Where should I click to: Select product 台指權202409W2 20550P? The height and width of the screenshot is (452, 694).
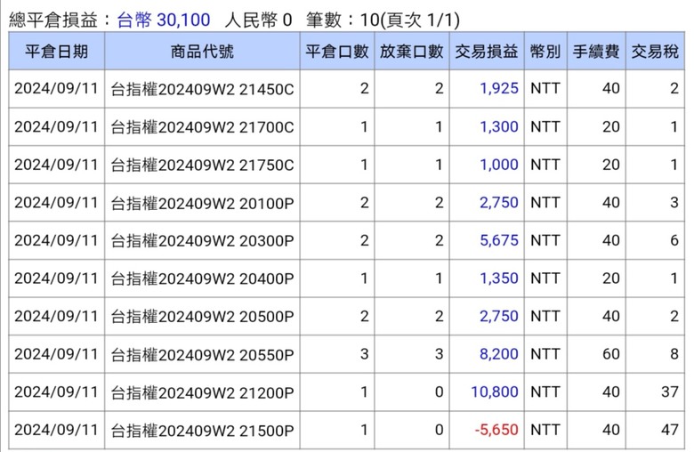202,354
